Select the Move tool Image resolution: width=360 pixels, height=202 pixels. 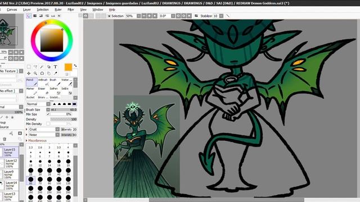[x=29, y=74]
